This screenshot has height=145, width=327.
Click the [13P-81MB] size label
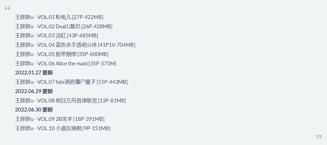[112, 101]
